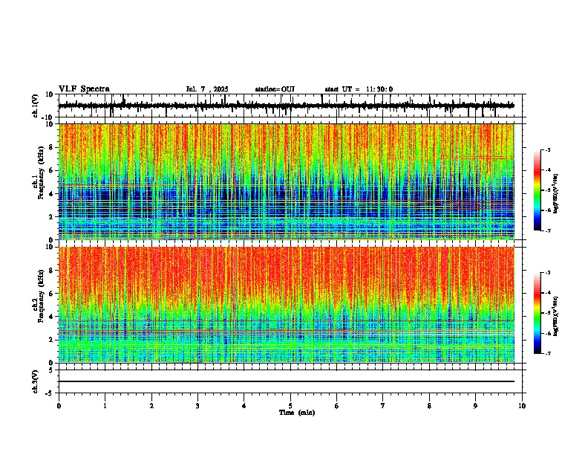This screenshot has width=588, height=455.
Task: Click time axis tick label "7"
Action: (383, 406)
